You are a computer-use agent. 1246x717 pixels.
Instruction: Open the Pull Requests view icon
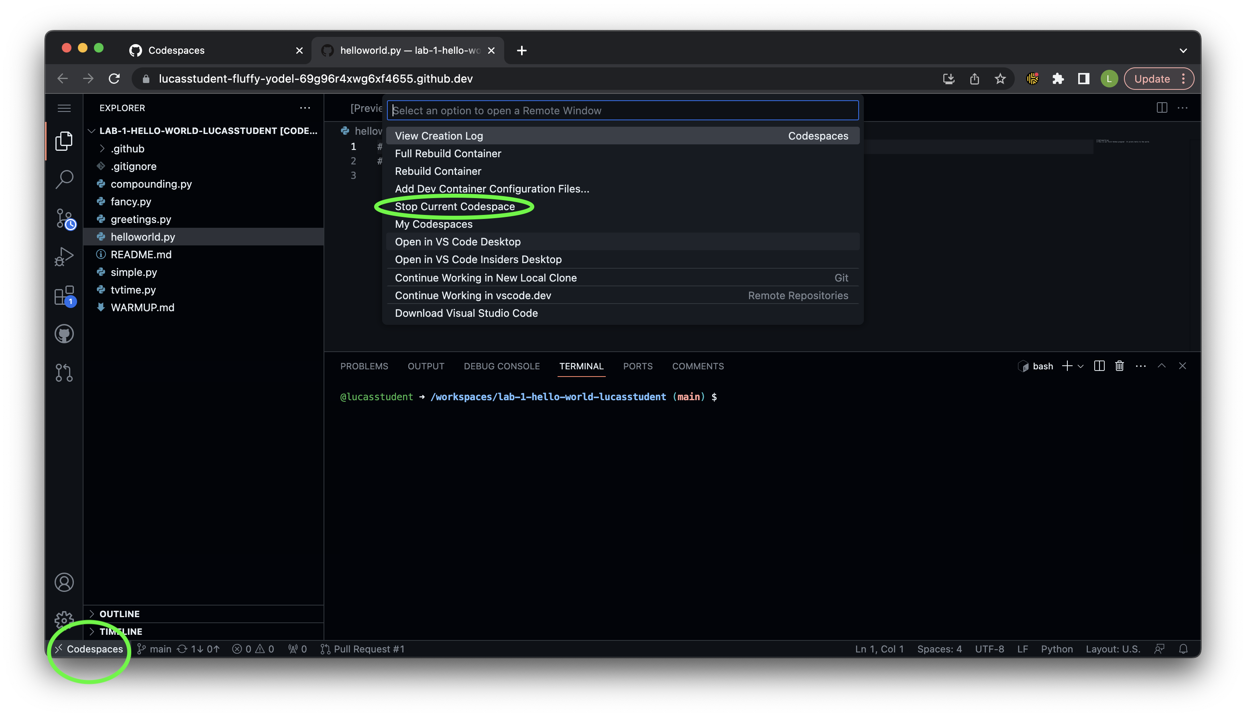click(x=64, y=373)
